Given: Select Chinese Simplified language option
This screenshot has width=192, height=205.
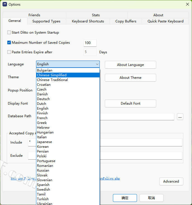Looking at the screenshot, I should 68,75.
